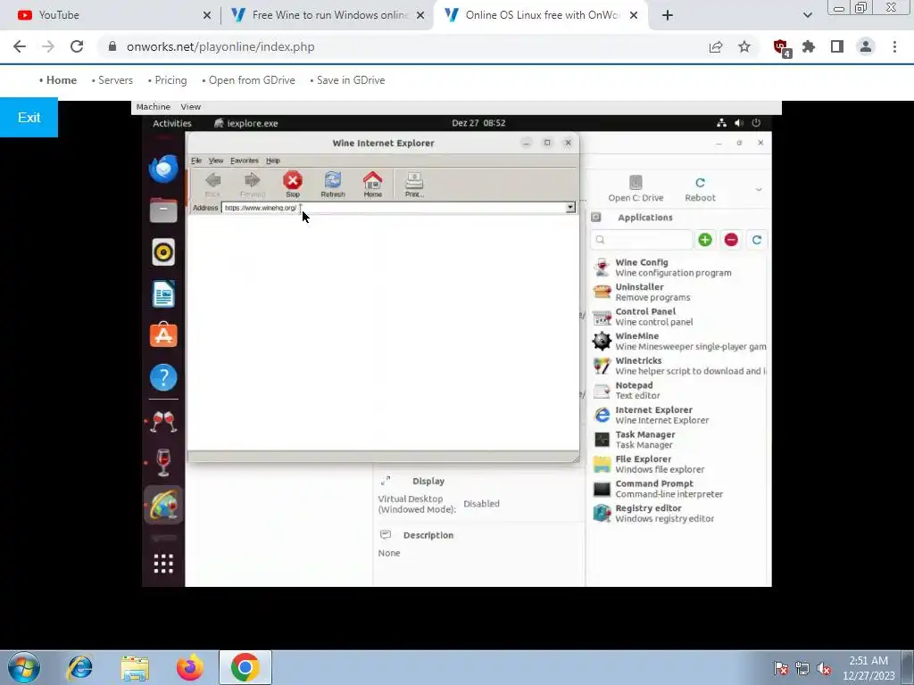The width and height of the screenshot is (914, 685).
Task: Click the Open from GDrive link
Action: [x=252, y=80]
